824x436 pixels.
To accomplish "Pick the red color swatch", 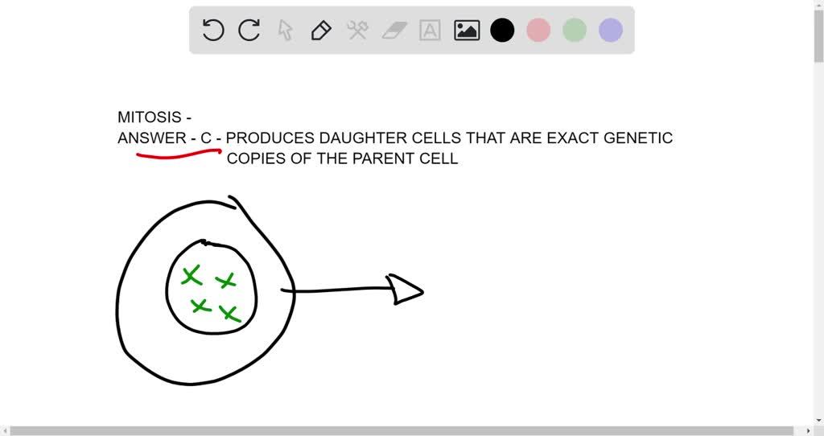I will click(538, 31).
